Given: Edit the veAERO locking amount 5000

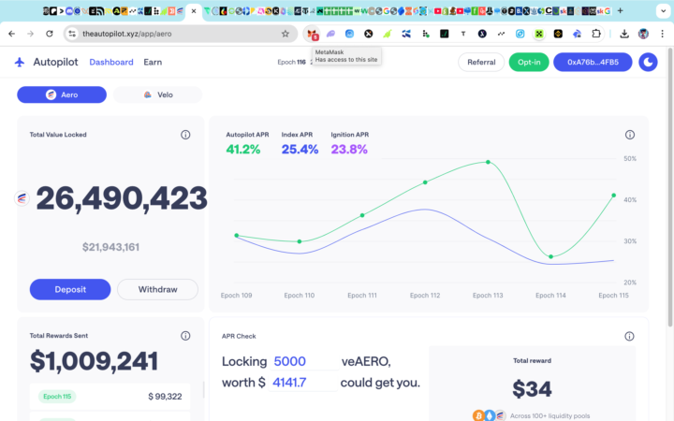Looking at the screenshot, I should pyautogui.click(x=304, y=361).
